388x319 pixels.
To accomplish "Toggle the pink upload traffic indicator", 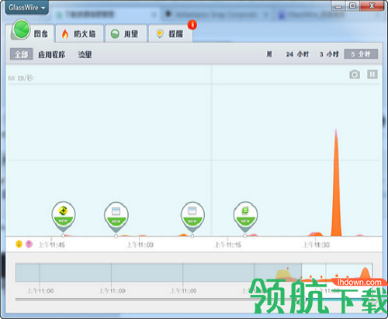I will click(x=29, y=244).
